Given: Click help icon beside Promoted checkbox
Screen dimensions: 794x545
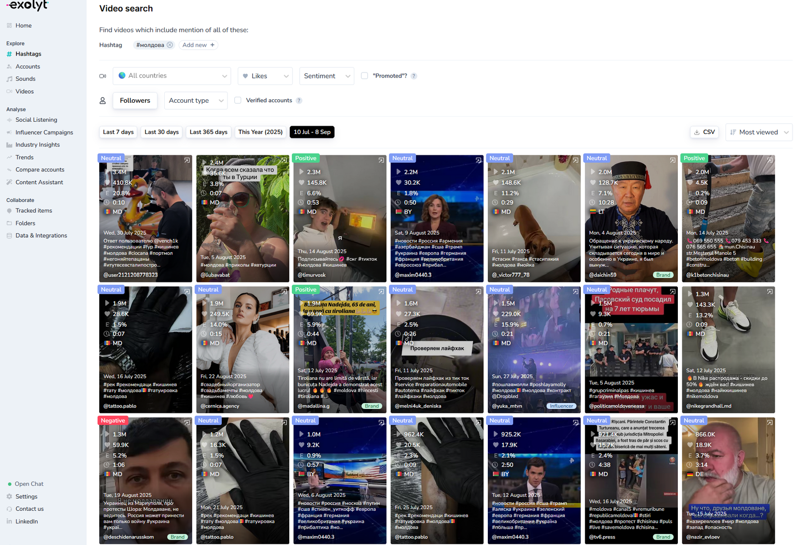Looking at the screenshot, I should click(x=414, y=76).
